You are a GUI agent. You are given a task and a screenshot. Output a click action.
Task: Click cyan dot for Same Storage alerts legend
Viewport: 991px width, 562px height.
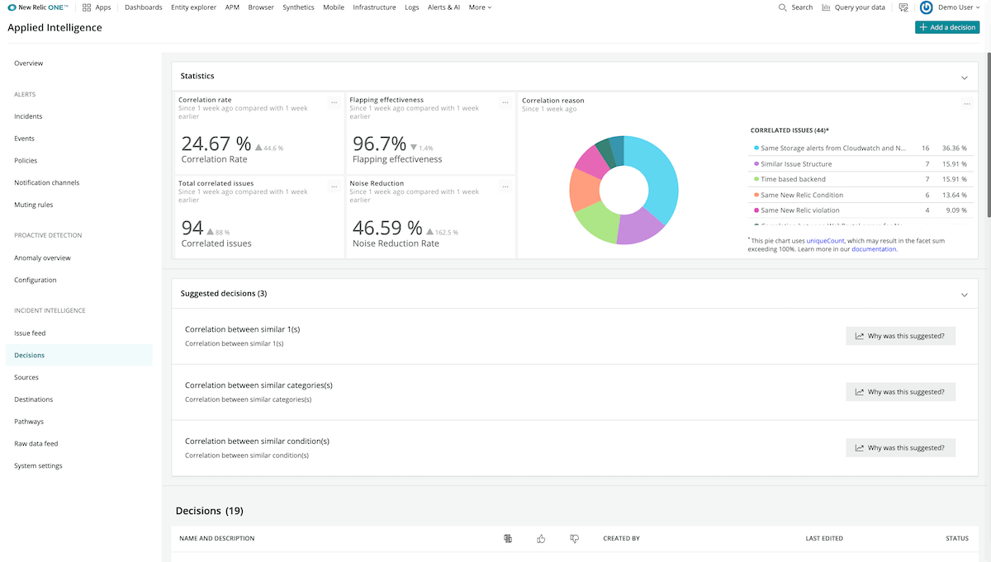pos(756,149)
